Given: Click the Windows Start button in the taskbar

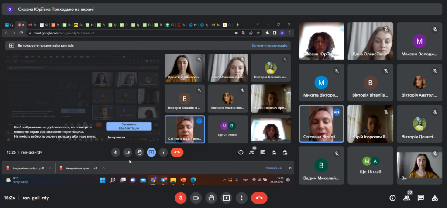Looking at the screenshot, I should coord(103,180).
